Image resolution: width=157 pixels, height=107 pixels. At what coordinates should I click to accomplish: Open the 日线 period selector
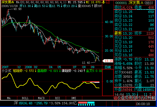(108, 67)
